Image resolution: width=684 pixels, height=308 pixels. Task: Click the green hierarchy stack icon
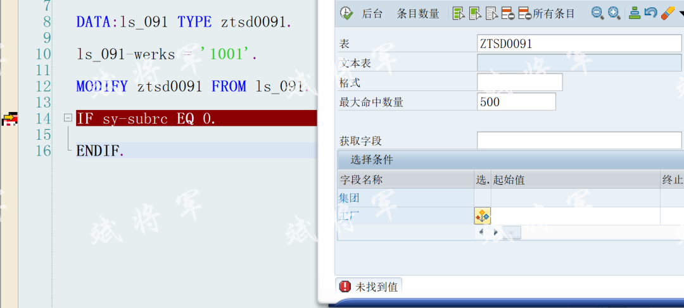pos(635,13)
